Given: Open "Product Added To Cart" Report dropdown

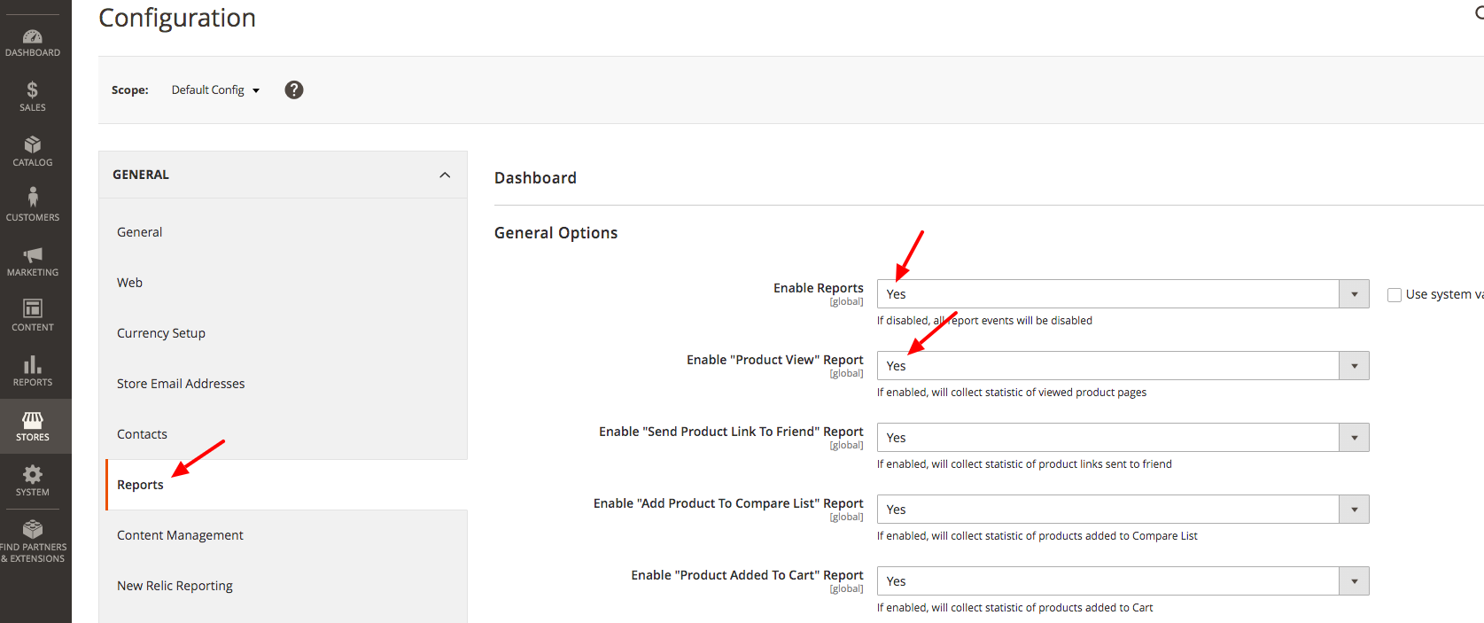Looking at the screenshot, I should (x=1123, y=581).
